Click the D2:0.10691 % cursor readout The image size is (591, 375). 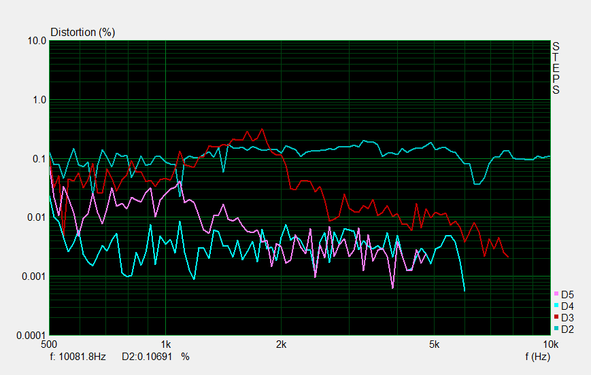(156, 357)
